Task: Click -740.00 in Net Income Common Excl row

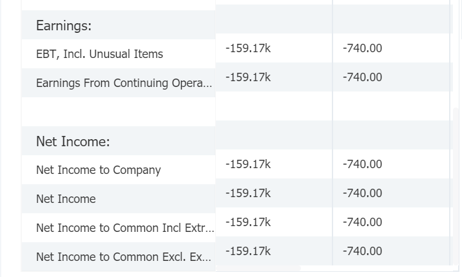Action: pos(362,251)
